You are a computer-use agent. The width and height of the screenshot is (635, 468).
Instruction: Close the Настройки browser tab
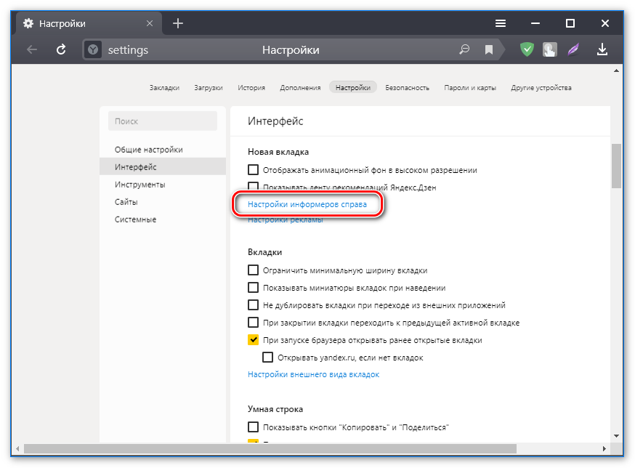150,23
